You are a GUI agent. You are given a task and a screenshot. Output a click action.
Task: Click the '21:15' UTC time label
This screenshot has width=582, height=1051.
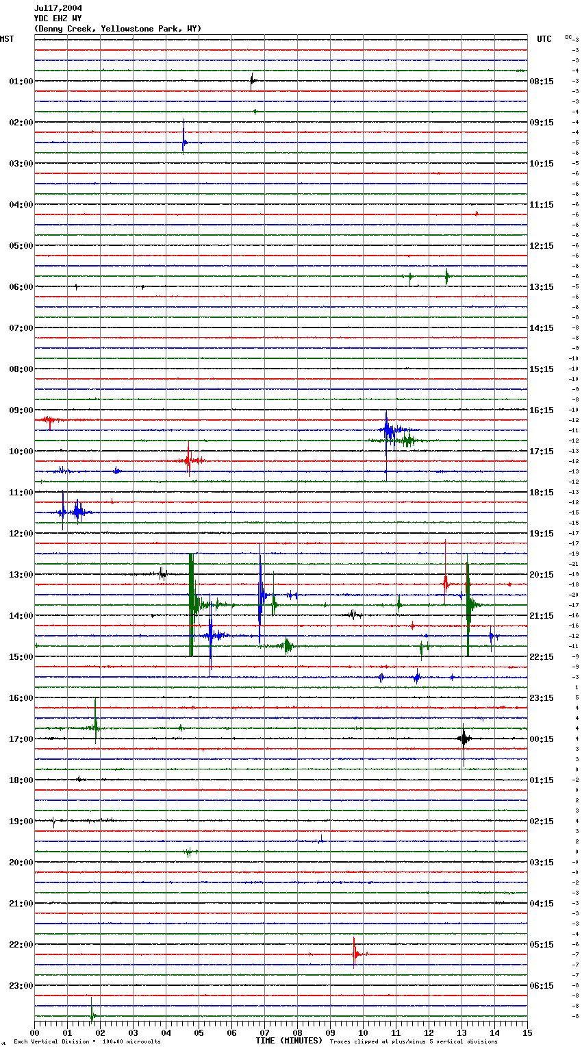[x=542, y=616]
